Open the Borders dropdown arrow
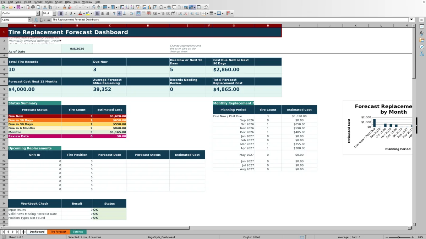The width and height of the screenshot is (426, 239). pos(207,13)
